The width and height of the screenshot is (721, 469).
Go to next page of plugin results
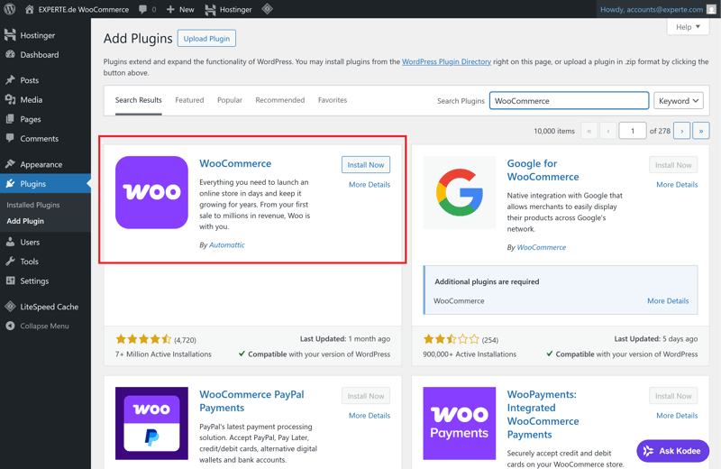[x=681, y=131]
